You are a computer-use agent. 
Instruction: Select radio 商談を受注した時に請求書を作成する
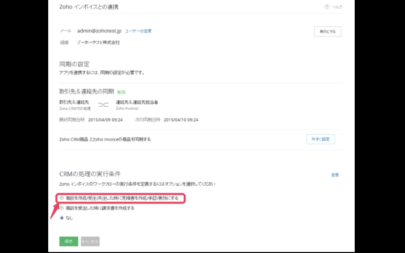coord(62,208)
